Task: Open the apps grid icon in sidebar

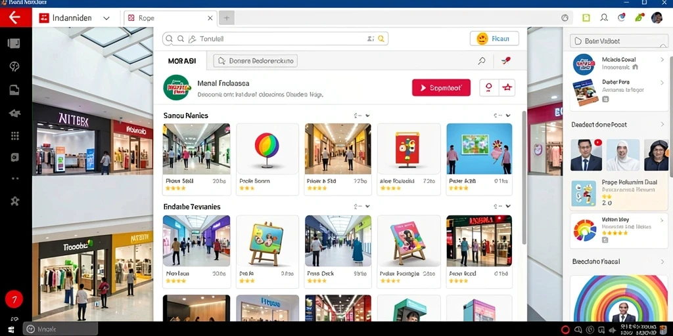Action: (14, 136)
